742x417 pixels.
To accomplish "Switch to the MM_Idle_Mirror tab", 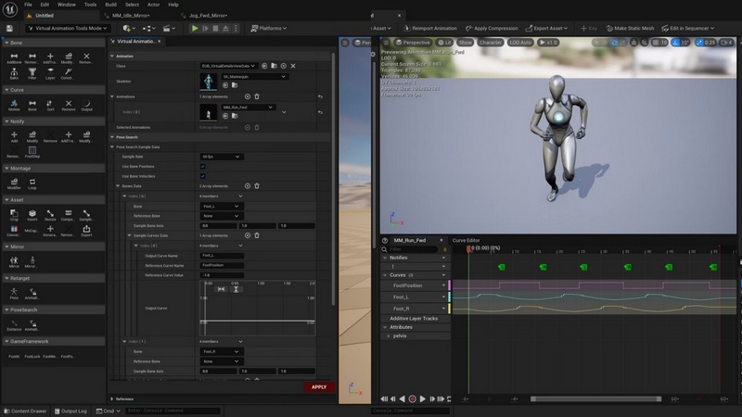I will (x=130, y=16).
